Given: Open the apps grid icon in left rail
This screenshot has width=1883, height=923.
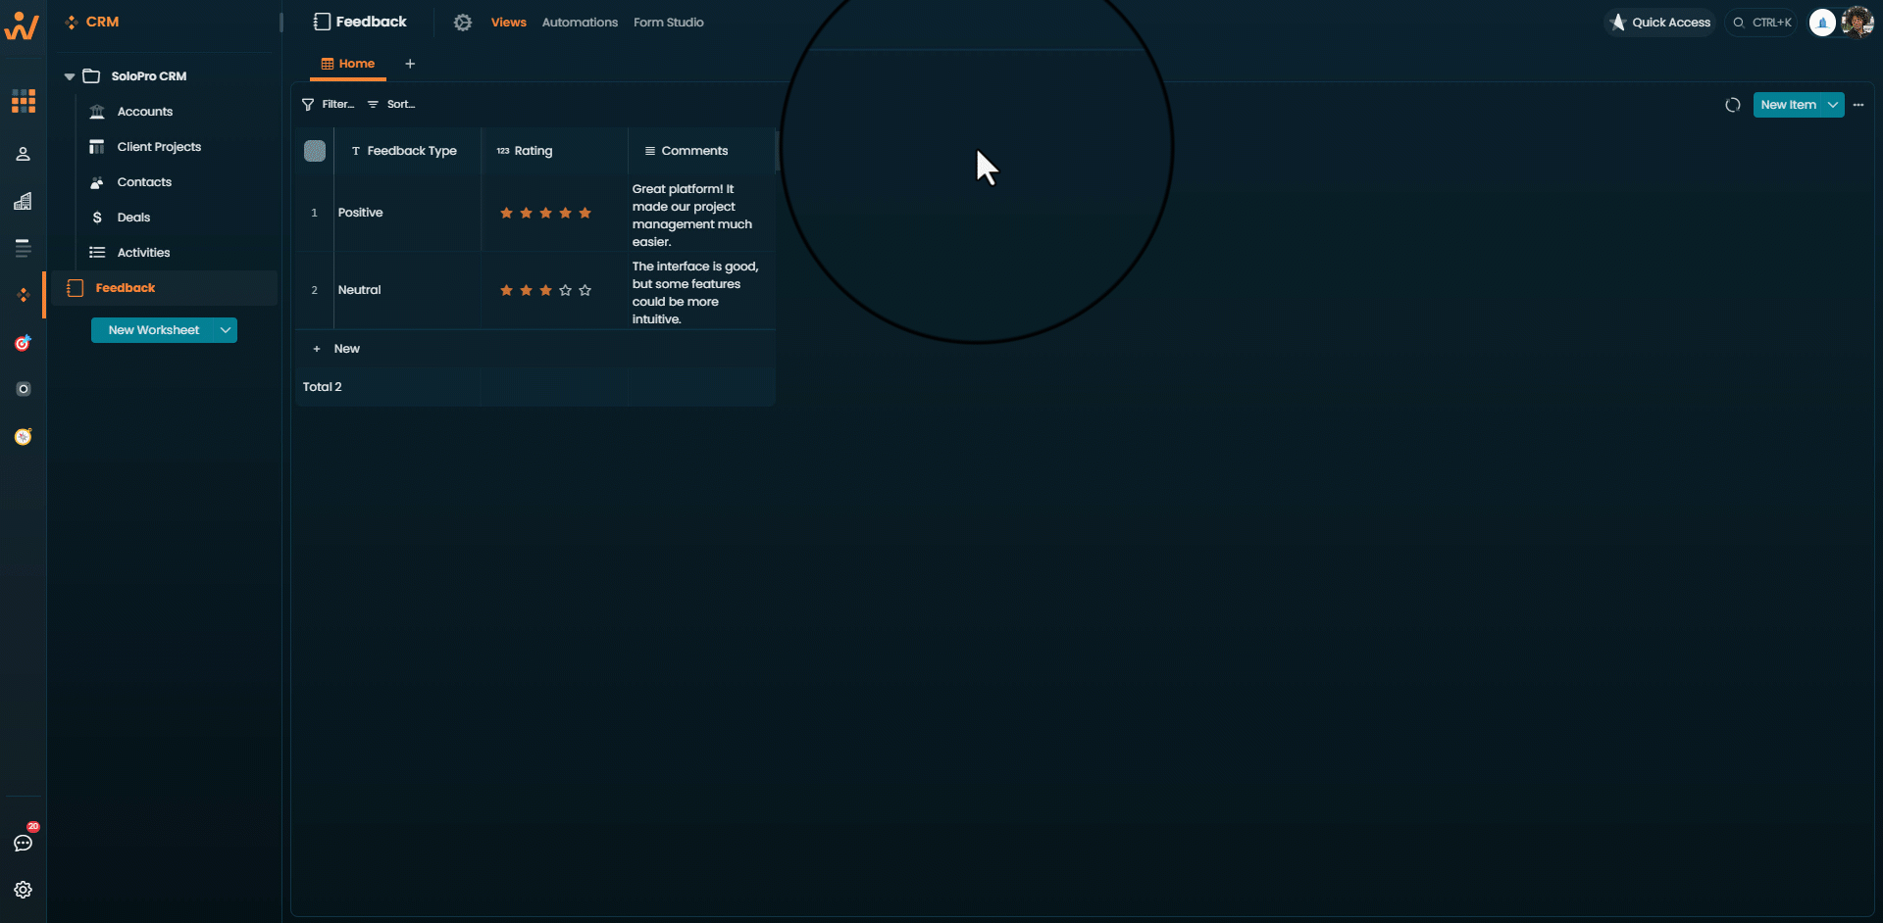Looking at the screenshot, I should pyautogui.click(x=24, y=101).
